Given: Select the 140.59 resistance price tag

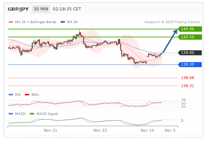Looking at the screenshot, I should [x=190, y=37].
